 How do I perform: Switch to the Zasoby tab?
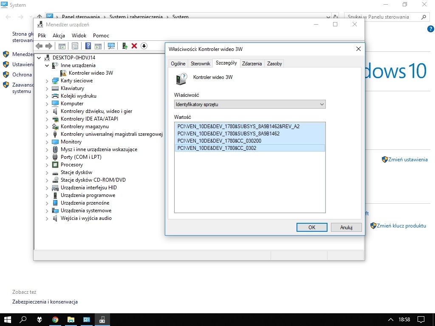coord(274,64)
